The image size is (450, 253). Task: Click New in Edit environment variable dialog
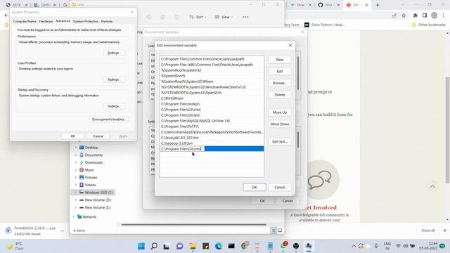coord(280,60)
